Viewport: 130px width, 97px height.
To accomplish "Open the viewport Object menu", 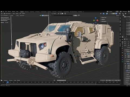I will tap(24, 13).
